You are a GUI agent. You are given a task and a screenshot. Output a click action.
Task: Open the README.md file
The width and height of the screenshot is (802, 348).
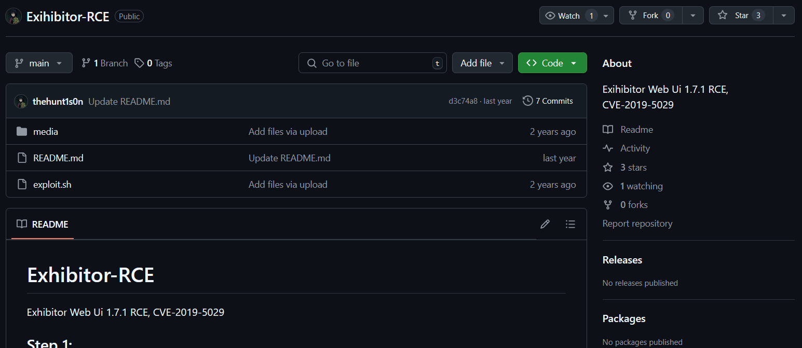(58, 158)
